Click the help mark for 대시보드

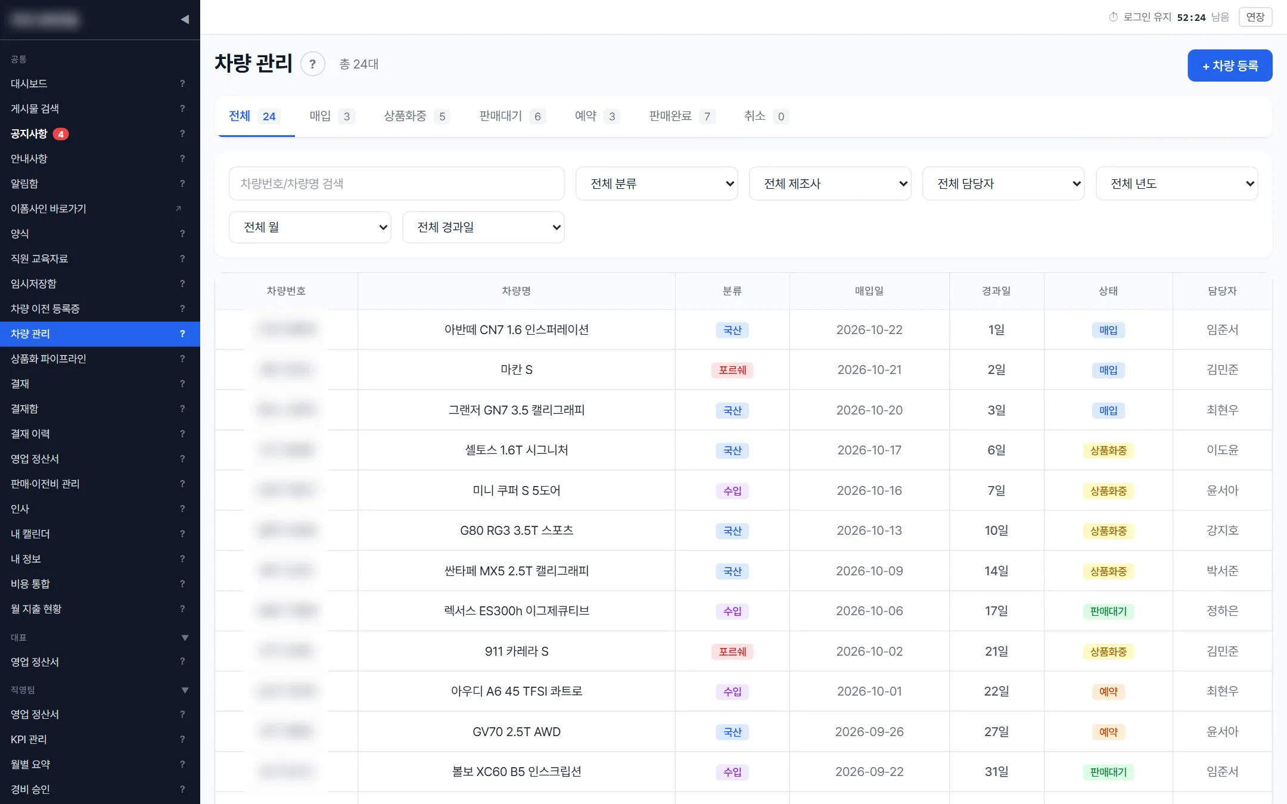coord(182,83)
